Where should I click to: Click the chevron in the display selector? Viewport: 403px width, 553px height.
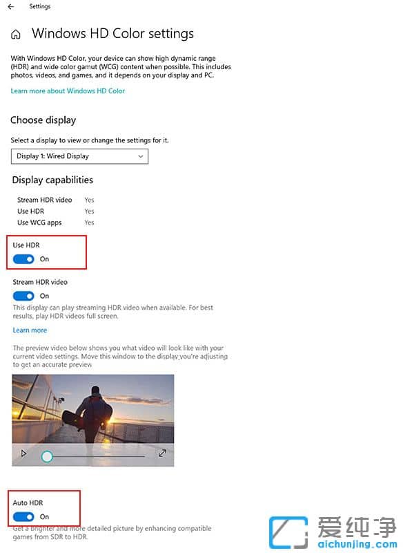[x=141, y=156]
